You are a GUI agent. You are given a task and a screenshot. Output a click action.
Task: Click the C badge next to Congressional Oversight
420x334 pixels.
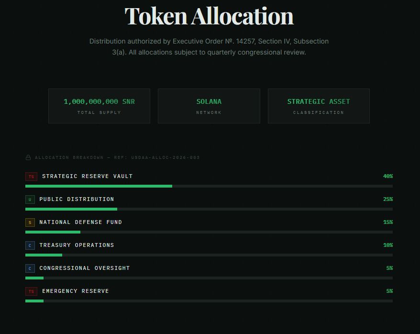click(30, 268)
